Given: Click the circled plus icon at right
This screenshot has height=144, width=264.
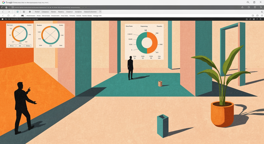Looking at the screenshot, I should (x=257, y=16).
